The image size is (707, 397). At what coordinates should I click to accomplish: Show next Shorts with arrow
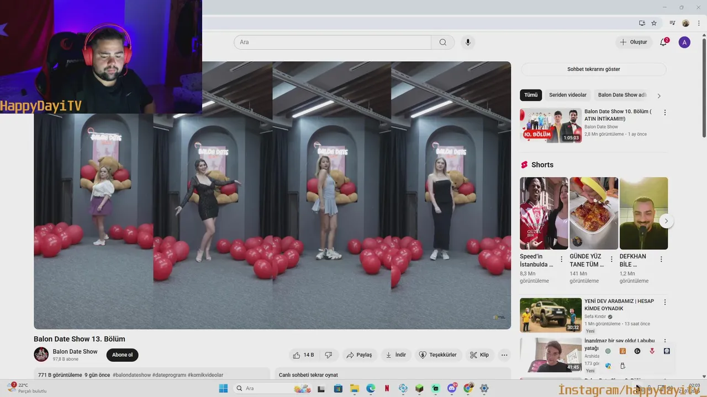coord(666,221)
